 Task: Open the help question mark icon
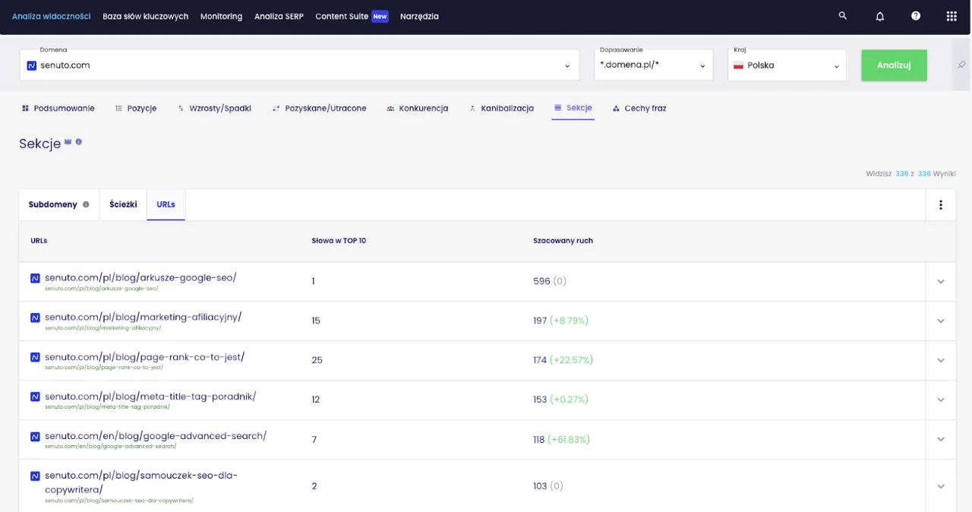pyautogui.click(x=916, y=16)
